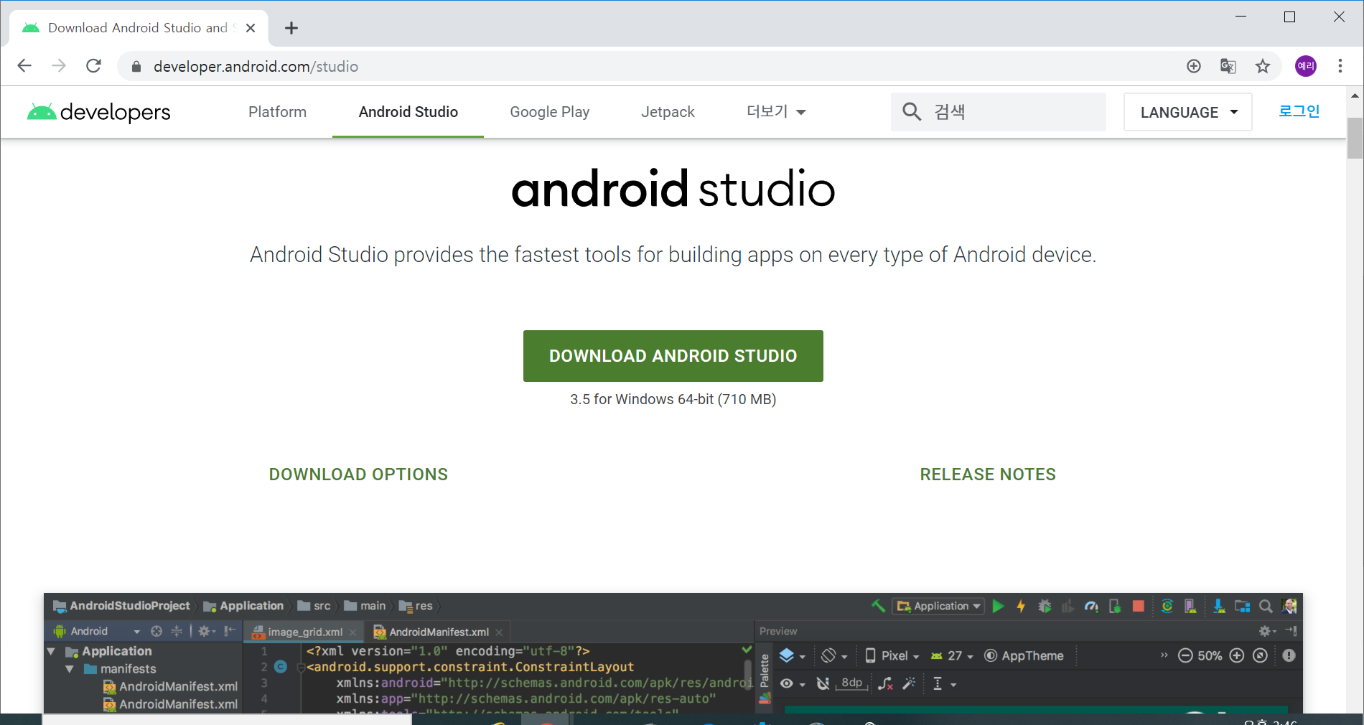Click the search magnifier icon
Viewport: 1364px width, 725px height.
click(x=912, y=111)
